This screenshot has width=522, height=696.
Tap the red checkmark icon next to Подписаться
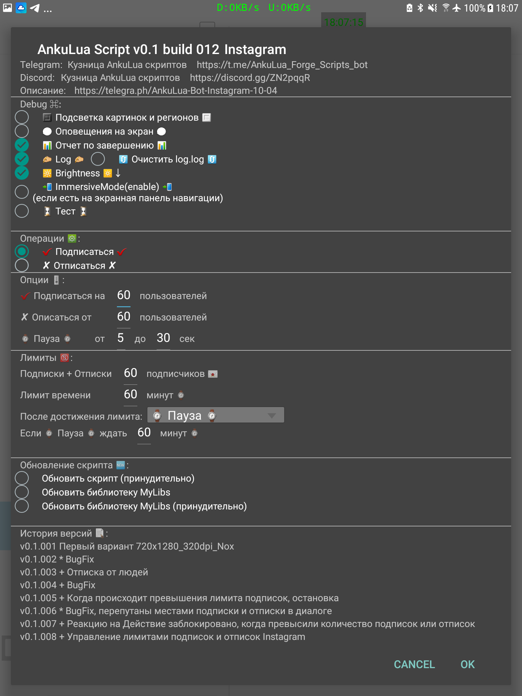47,252
